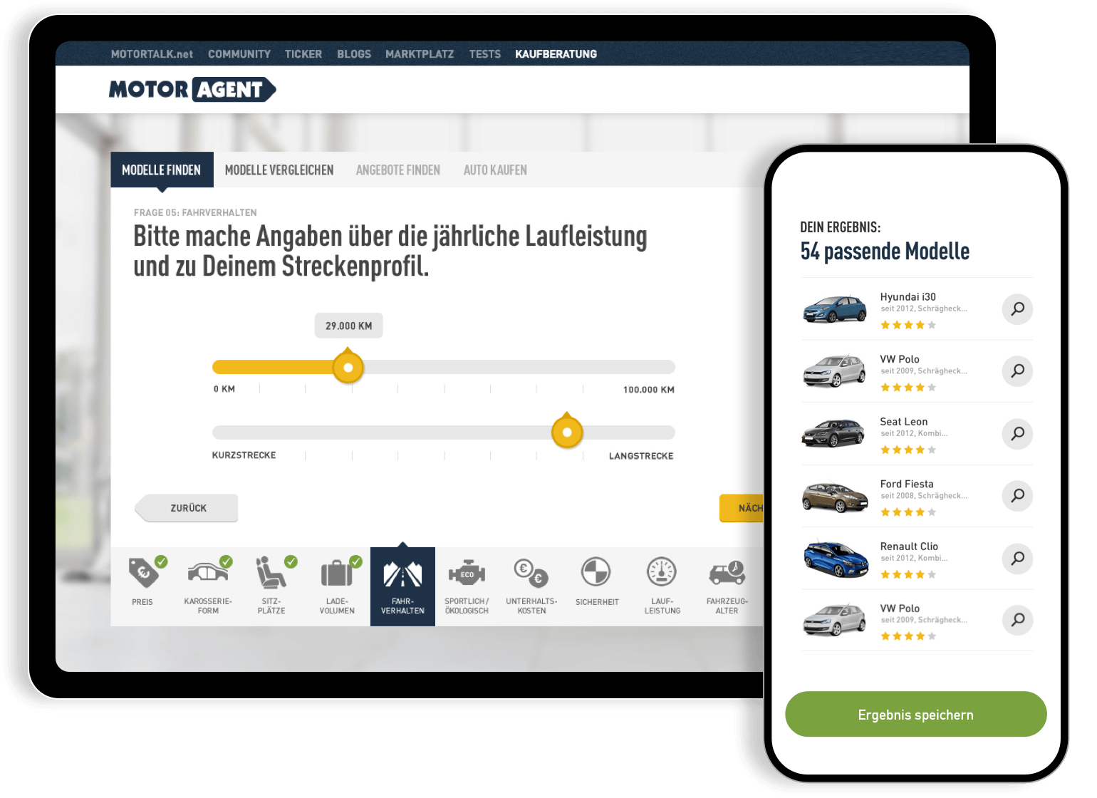1097x798 pixels.
Task: Open MOTORTALK.net in the top navigation
Action: [152, 54]
